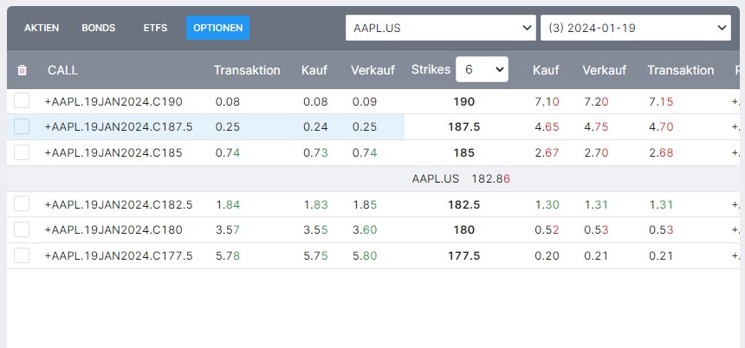Tick checkbox for +AAPL.19JAN2024.C182.5 row
This screenshot has height=348, width=745.
[x=22, y=203]
